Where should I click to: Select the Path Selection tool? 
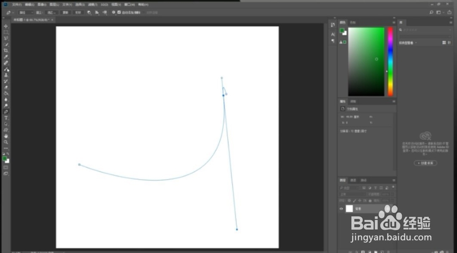[6, 124]
